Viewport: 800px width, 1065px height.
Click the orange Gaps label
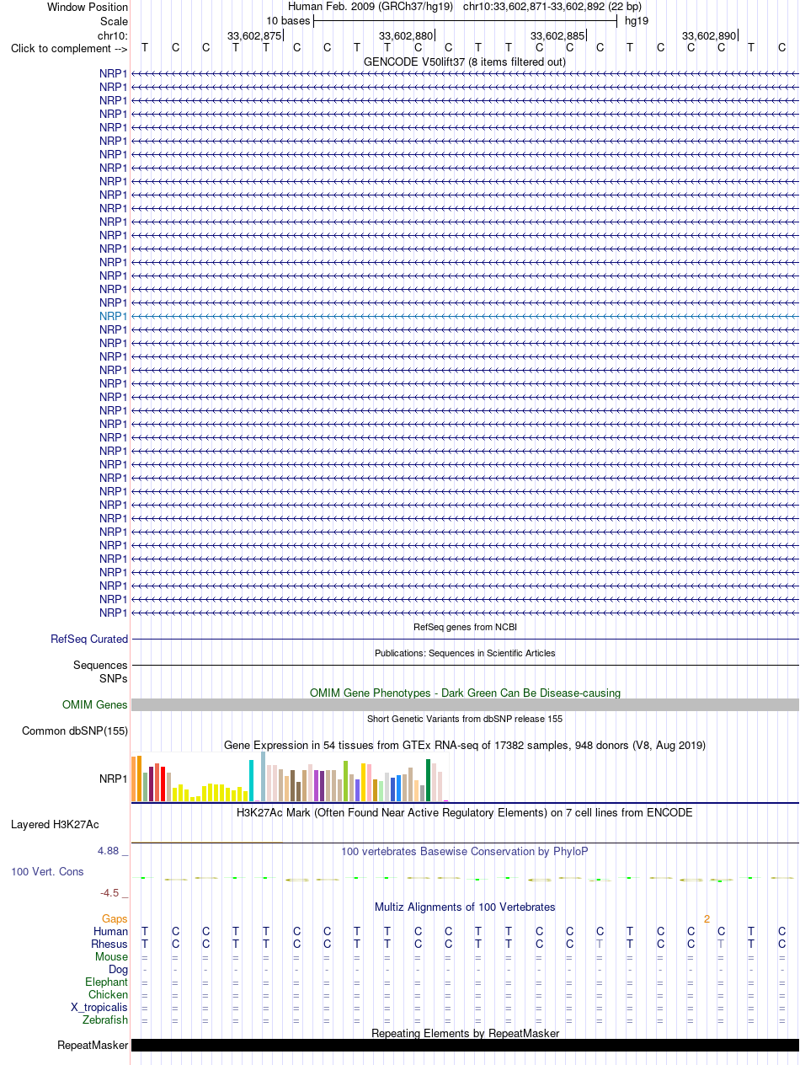pos(115,919)
